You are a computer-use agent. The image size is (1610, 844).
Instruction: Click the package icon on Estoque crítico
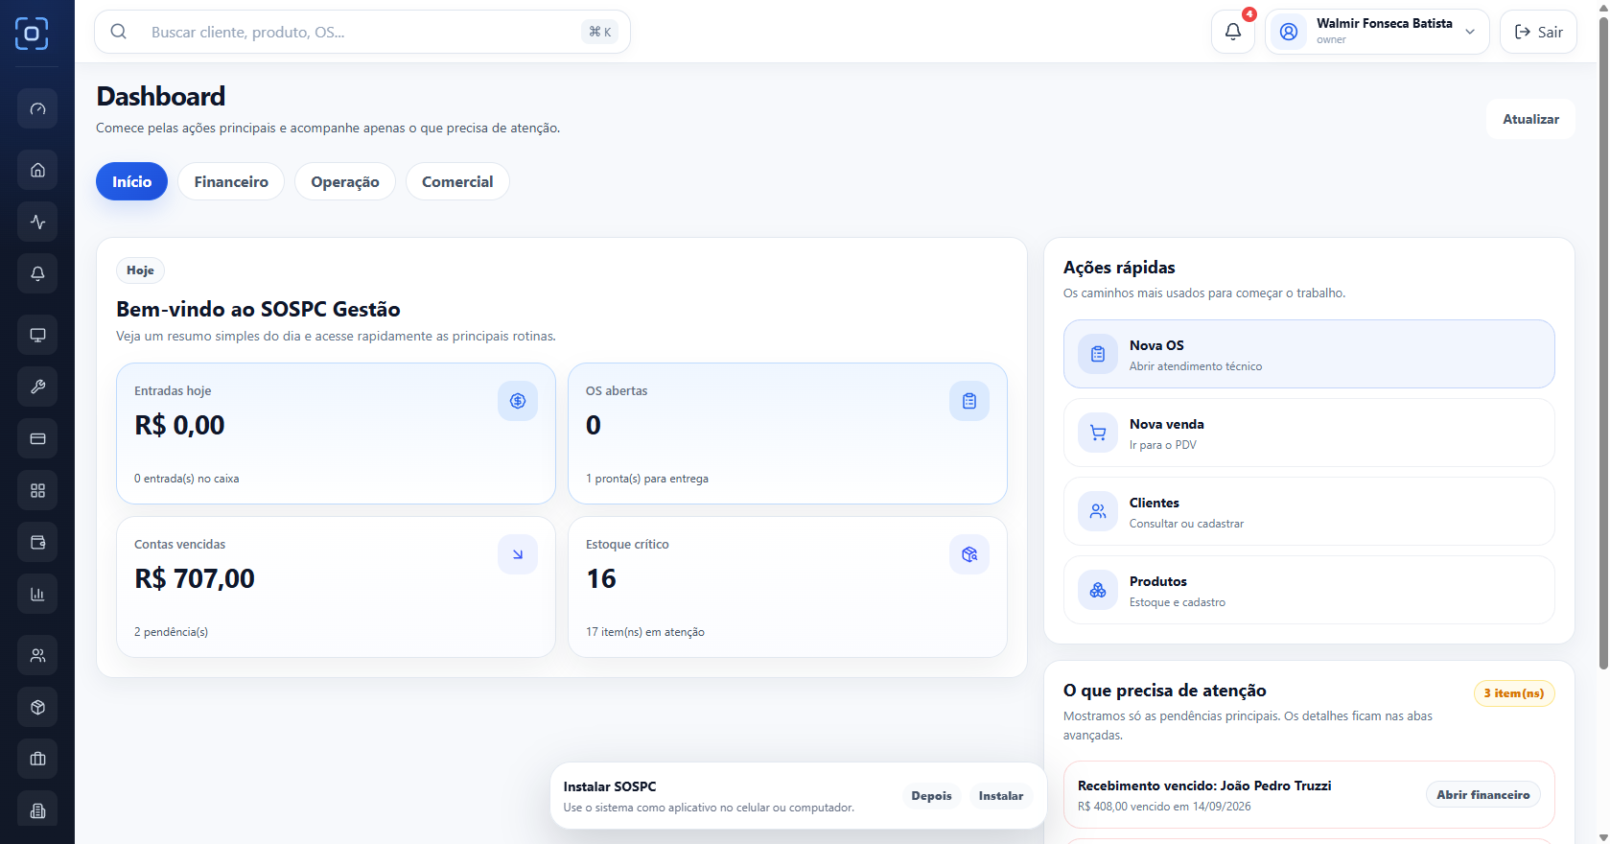point(969,554)
